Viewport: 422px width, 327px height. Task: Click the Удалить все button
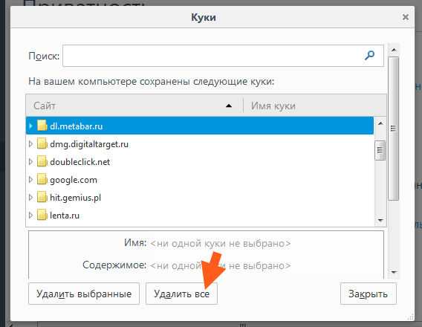coord(182,294)
